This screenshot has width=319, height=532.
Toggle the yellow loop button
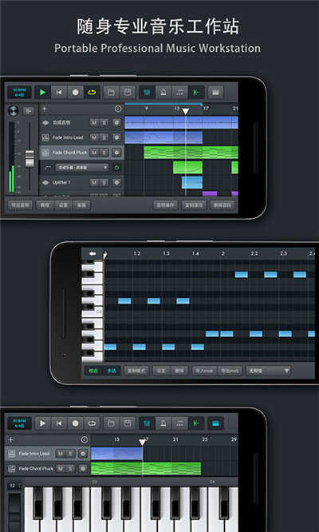click(x=92, y=93)
